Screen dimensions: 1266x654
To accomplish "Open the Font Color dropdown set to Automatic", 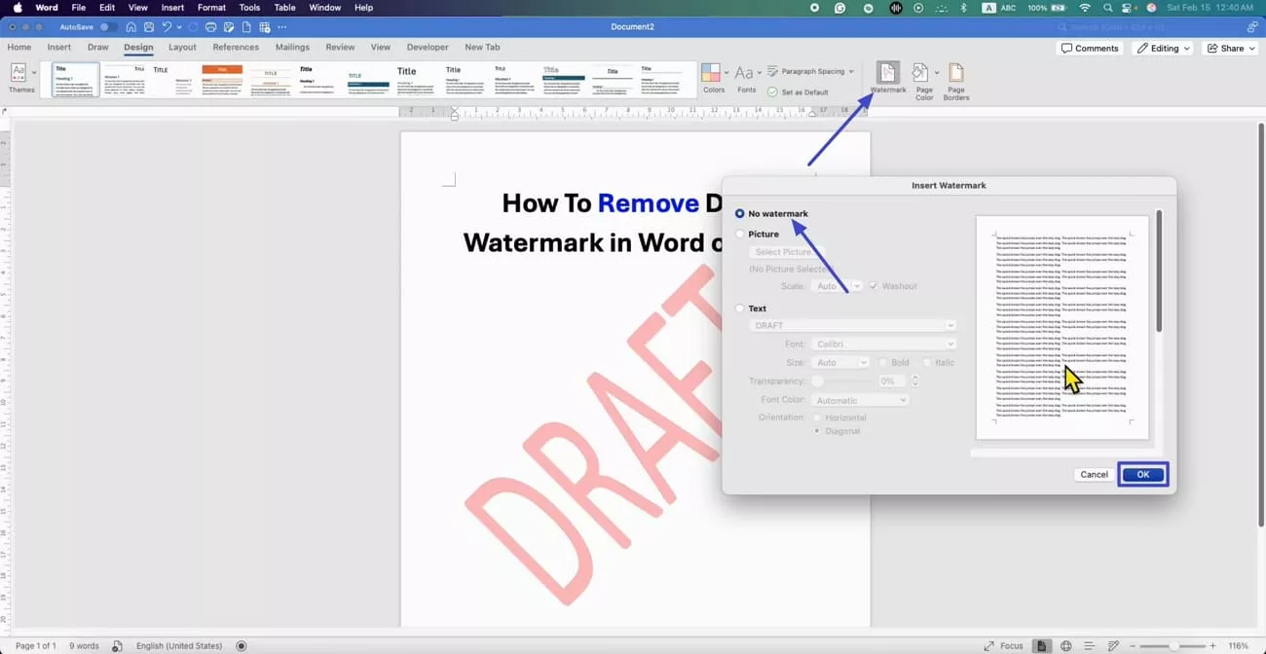I will pyautogui.click(x=860, y=400).
